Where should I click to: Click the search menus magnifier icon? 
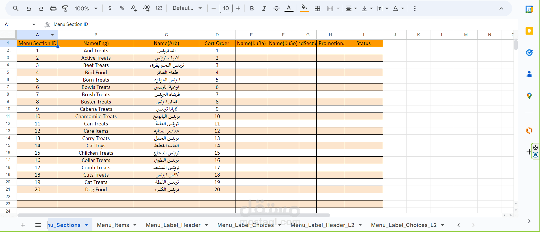[x=16, y=8]
